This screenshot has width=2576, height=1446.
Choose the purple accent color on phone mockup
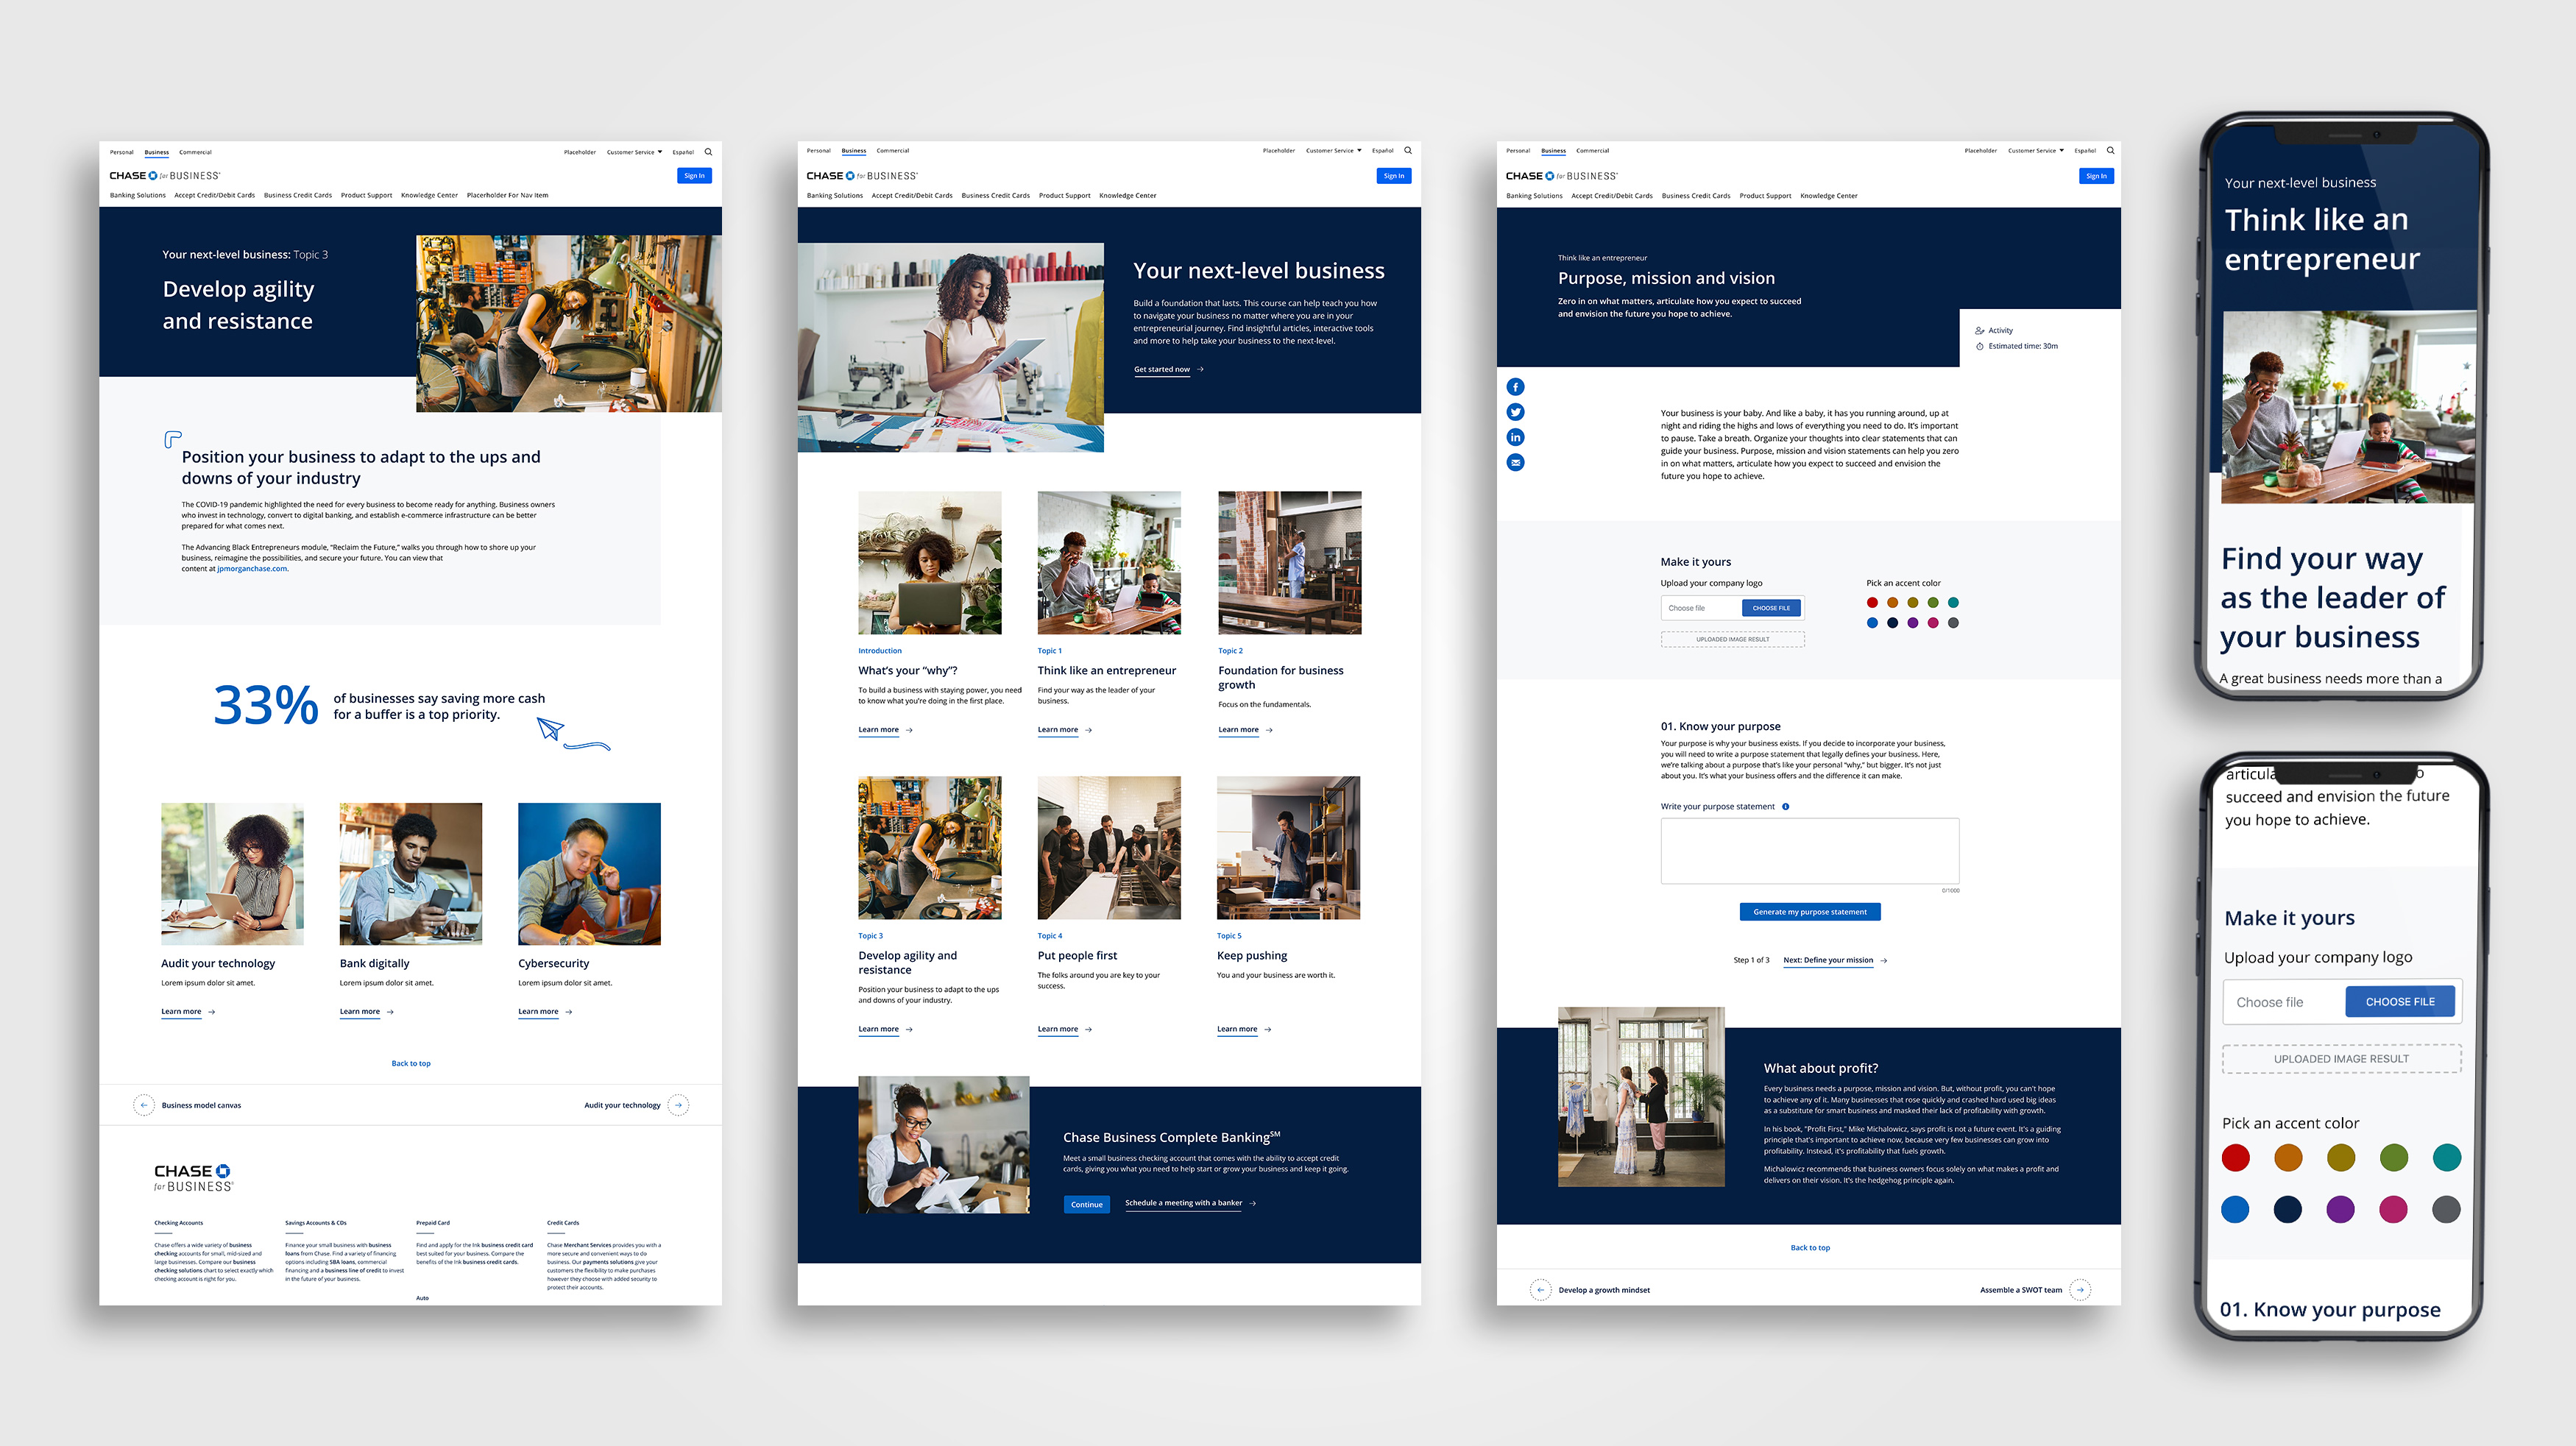2340,1209
